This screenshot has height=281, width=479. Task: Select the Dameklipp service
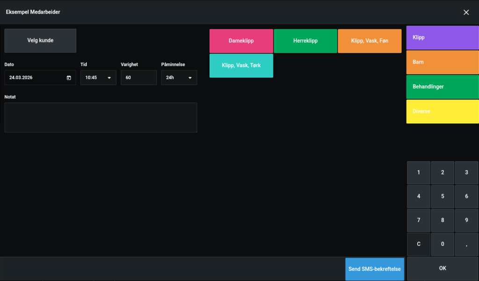coord(241,41)
